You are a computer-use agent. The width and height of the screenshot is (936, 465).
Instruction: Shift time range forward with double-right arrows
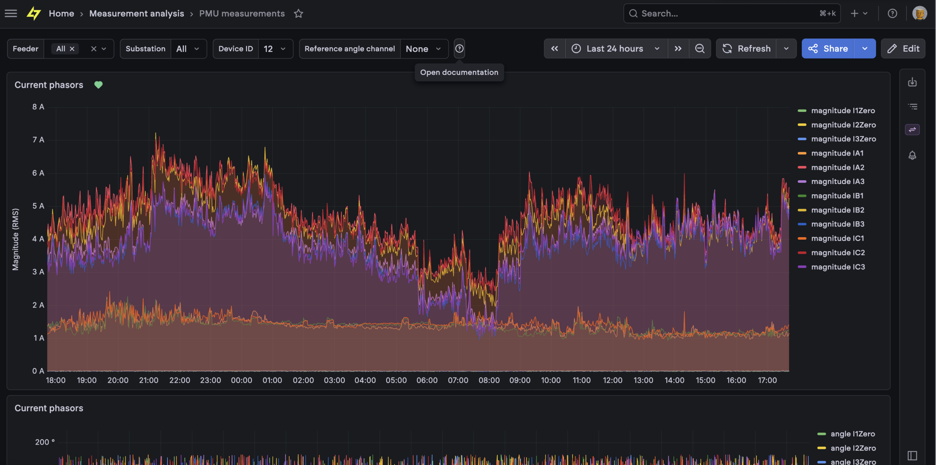[x=678, y=49]
